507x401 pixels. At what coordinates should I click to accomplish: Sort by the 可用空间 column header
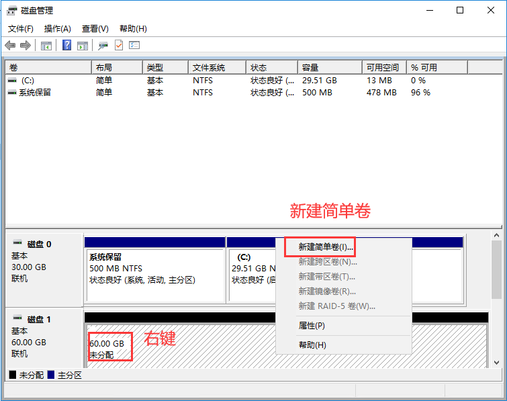tap(385, 68)
